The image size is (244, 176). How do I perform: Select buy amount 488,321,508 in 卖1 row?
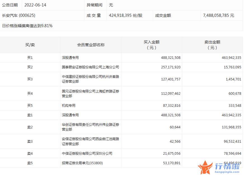[171, 115]
